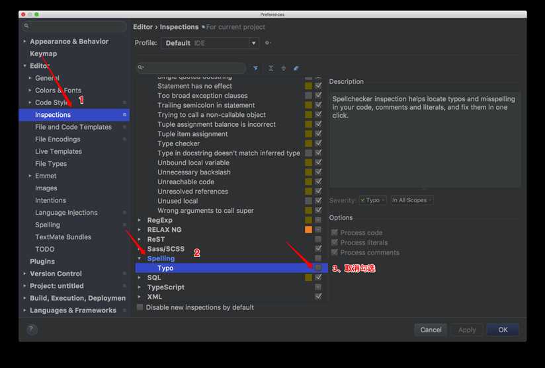545x368 pixels.
Task: Click the filter inspections funnel icon
Action: tap(256, 69)
